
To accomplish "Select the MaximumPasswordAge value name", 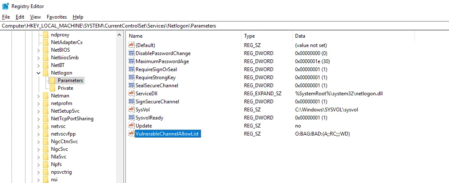I will click(x=162, y=61).
